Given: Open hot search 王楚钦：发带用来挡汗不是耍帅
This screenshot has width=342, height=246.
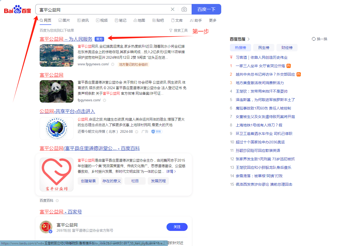Looking at the screenshot, I should [x=262, y=91].
